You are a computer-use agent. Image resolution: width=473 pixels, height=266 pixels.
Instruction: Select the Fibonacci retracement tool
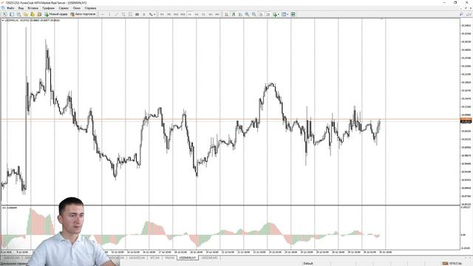[x=130, y=14]
